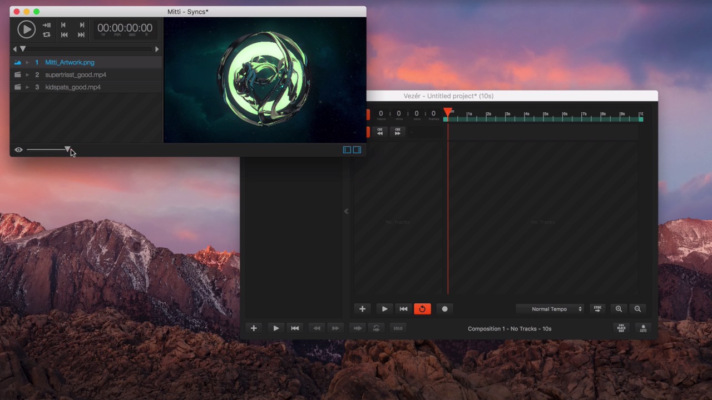Toggle the orange loop button in Vezér

[x=422, y=309]
